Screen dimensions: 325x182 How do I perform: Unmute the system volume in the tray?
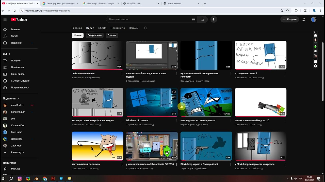(296, 179)
